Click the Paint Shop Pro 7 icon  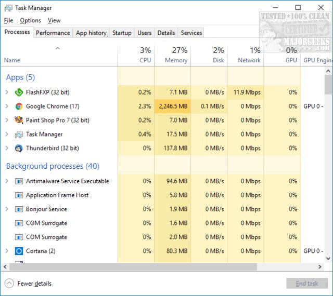[19, 120]
